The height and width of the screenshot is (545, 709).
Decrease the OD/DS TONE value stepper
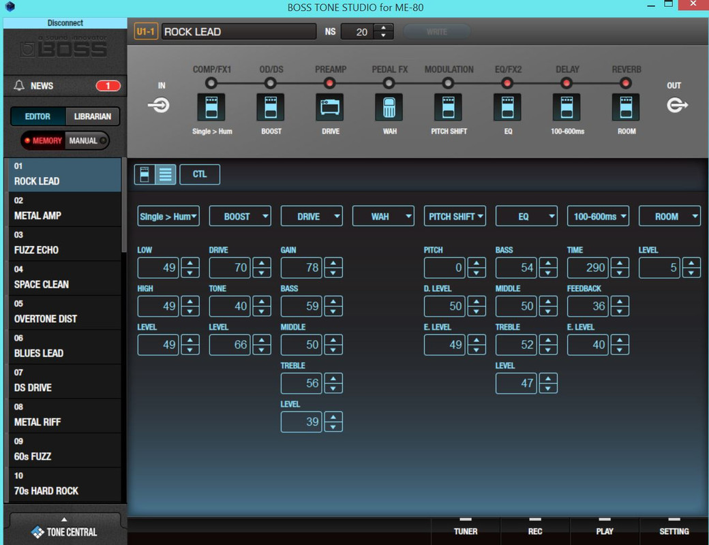tap(261, 311)
